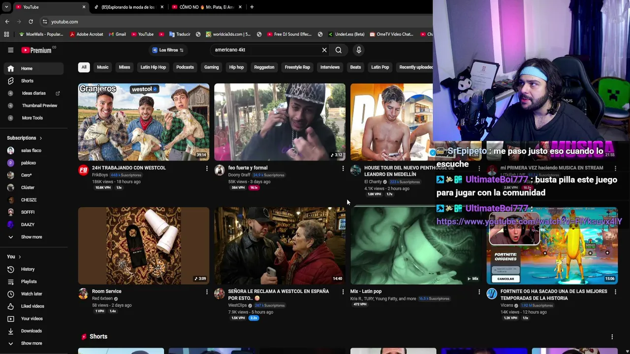Open options menu for Shorts section
The image size is (630, 354).
[612, 337]
